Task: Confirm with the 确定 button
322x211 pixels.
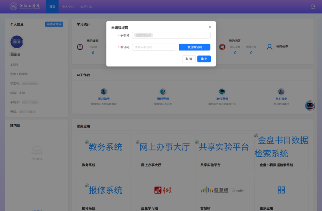Action: (204, 59)
